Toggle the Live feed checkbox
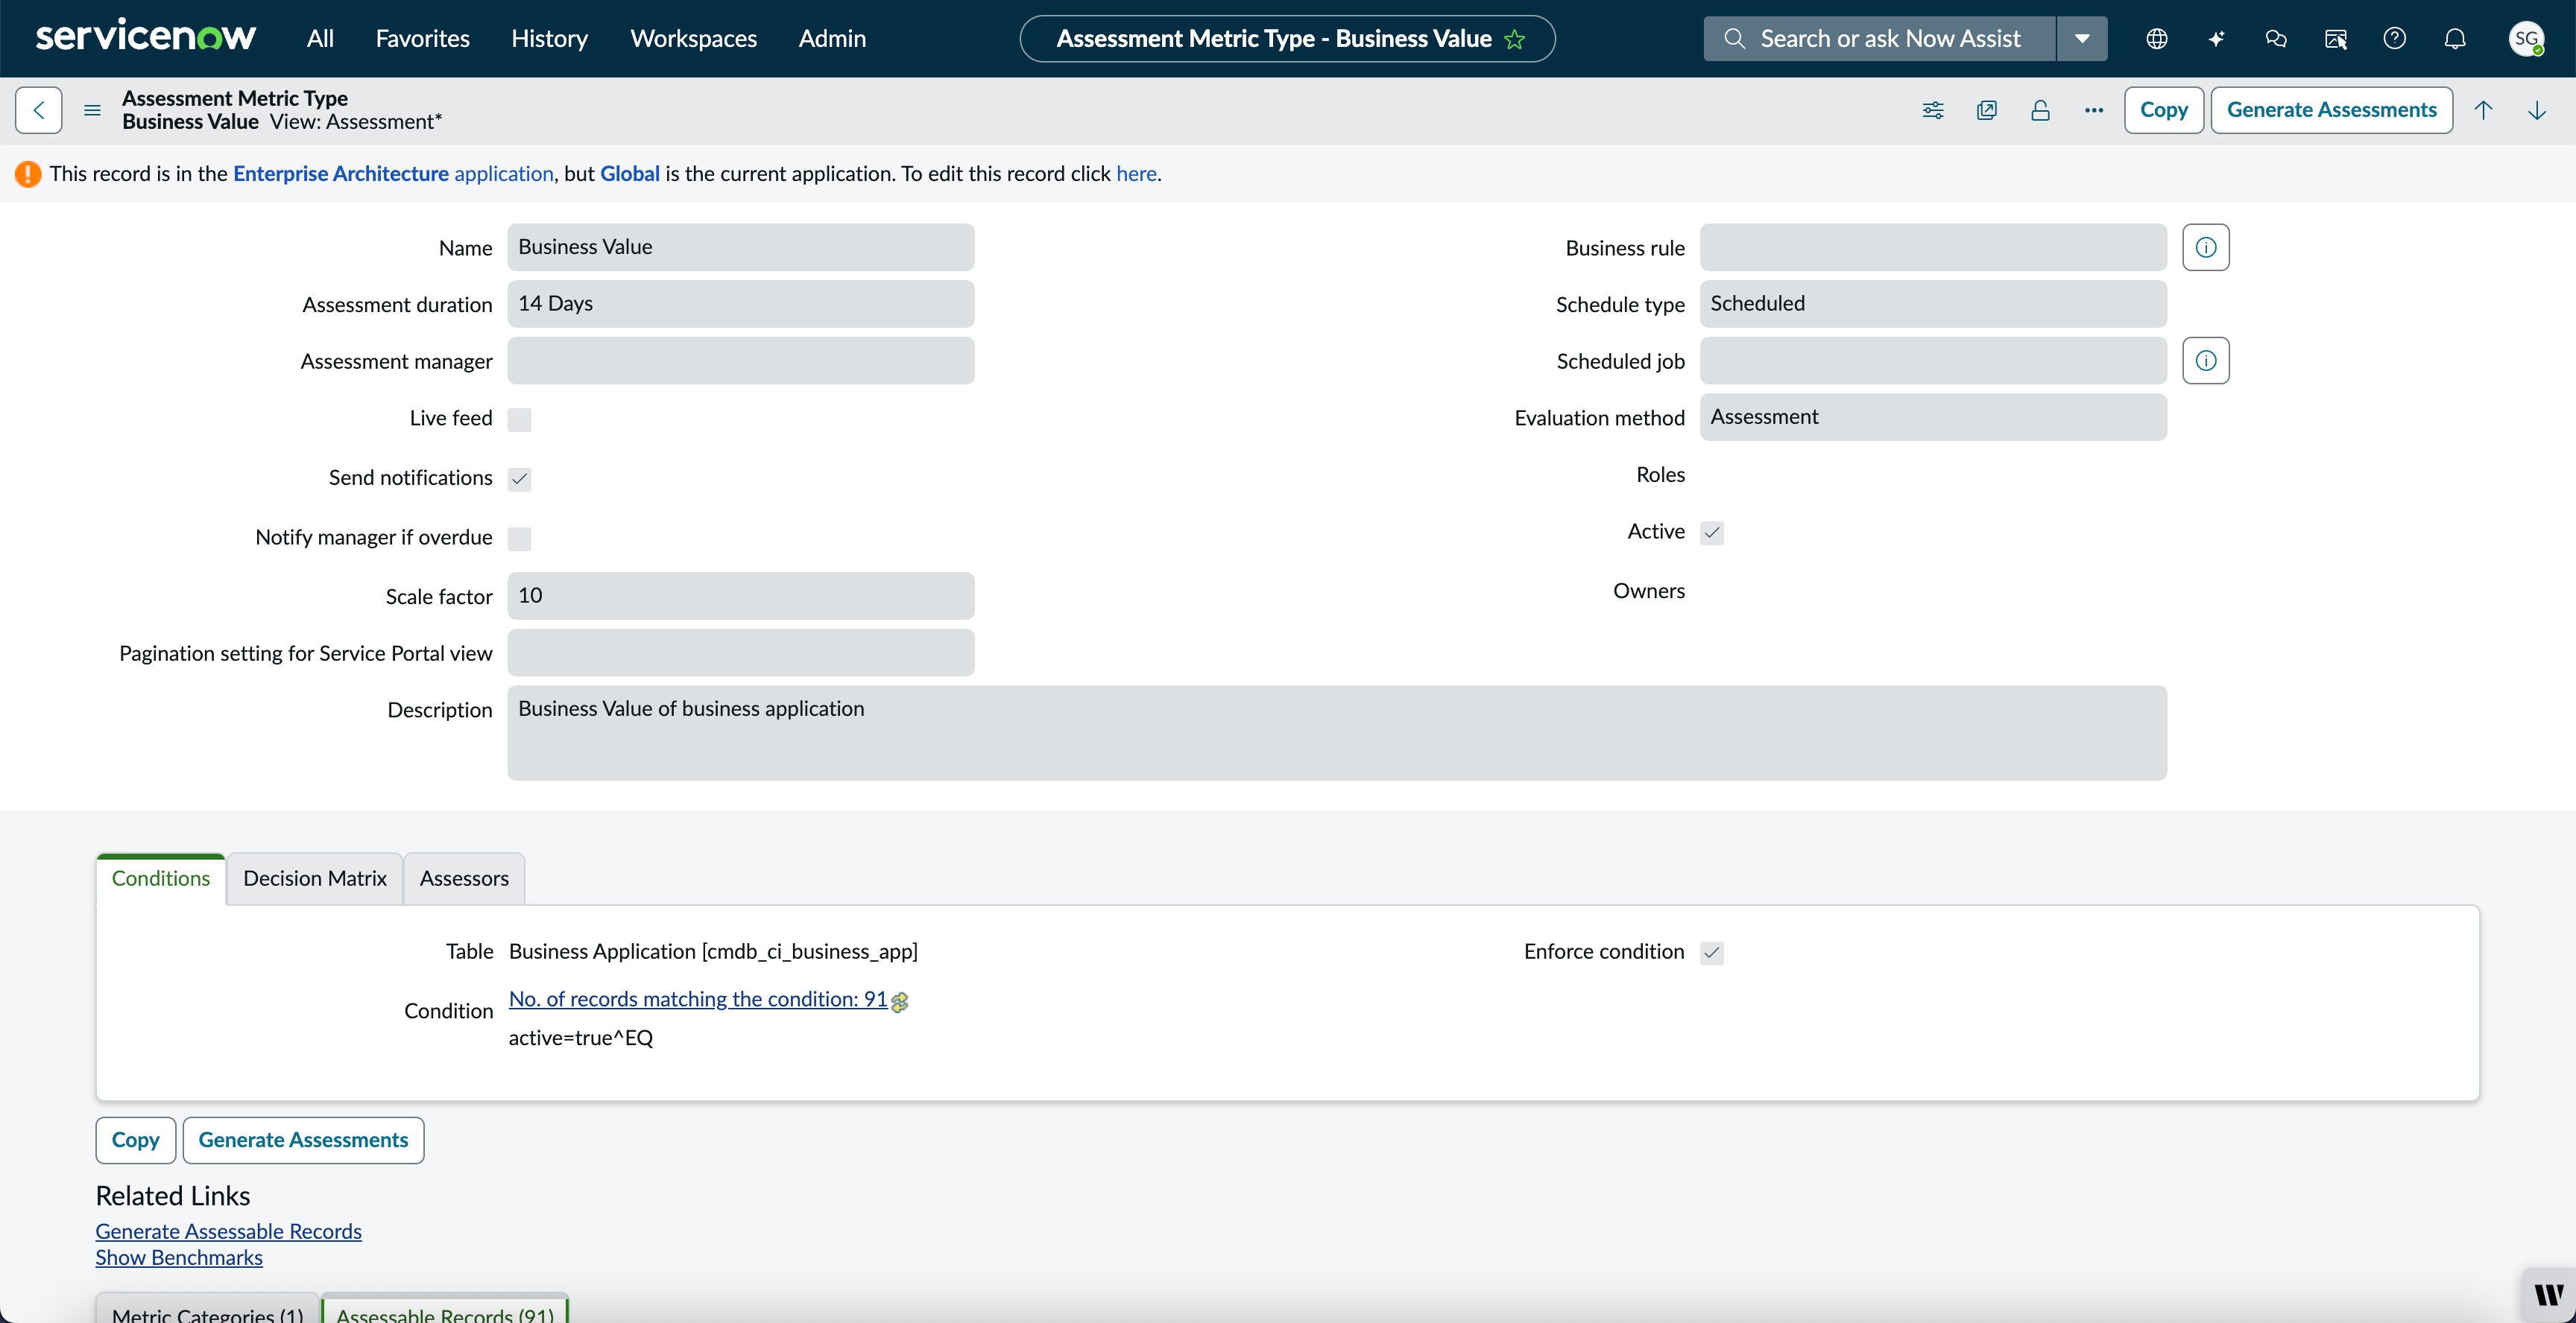This screenshot has height=1323, width=2576. 519,419
